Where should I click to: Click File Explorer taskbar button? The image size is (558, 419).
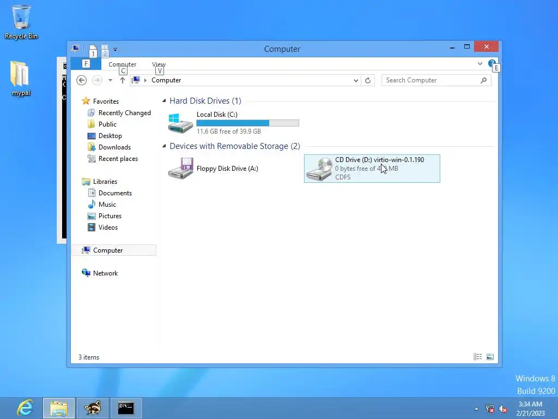point(59,408)
